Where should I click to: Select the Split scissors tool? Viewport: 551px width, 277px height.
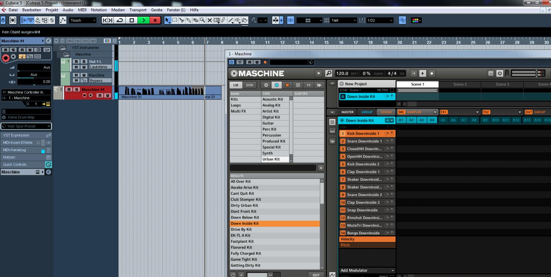pos(182,20)
